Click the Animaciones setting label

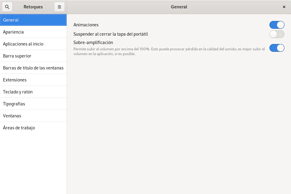point(86,25)
